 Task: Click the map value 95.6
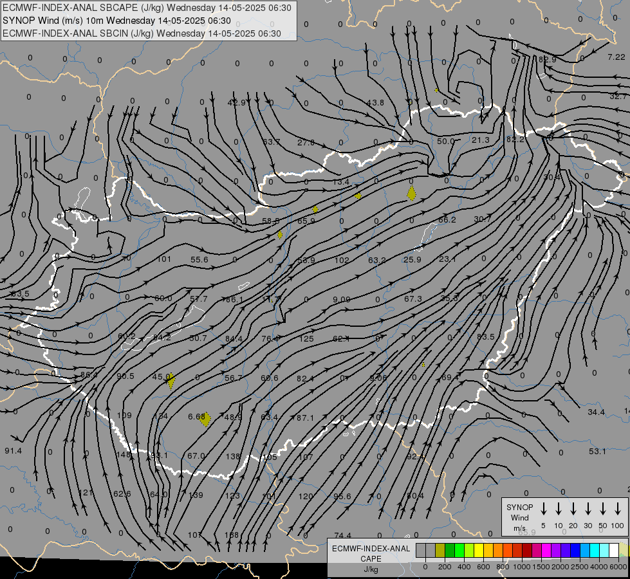[x=342, y=496]
